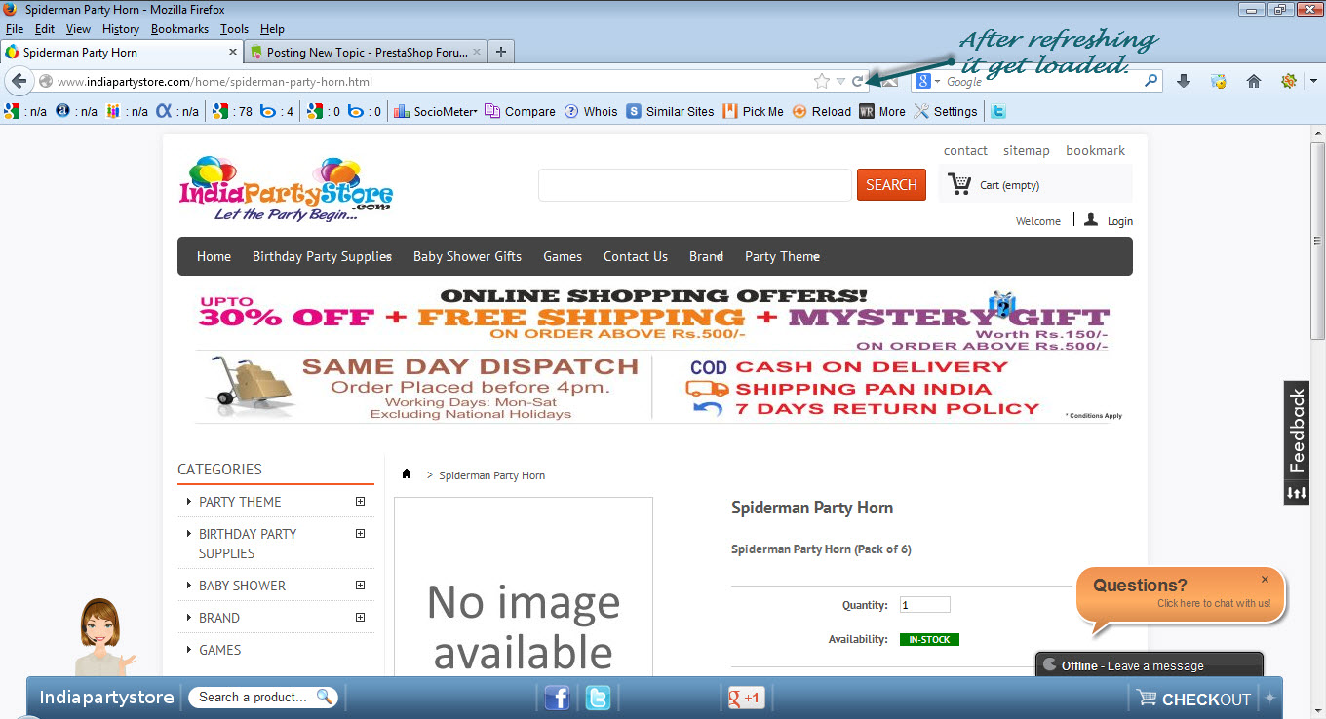Open the File menu
Image resolution: width=1326 pixels, height=719 pixels.
pyautogui.click(x=15, y=29)
